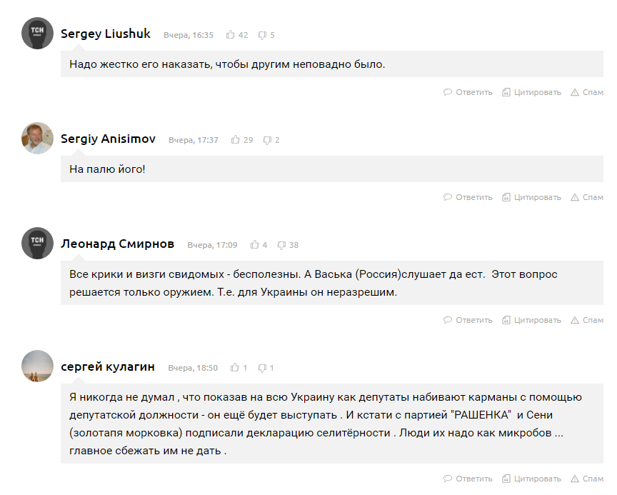Thumbs up Sergiy Anisimov's comment
The image size is (617, 495).
coord(236,140)
